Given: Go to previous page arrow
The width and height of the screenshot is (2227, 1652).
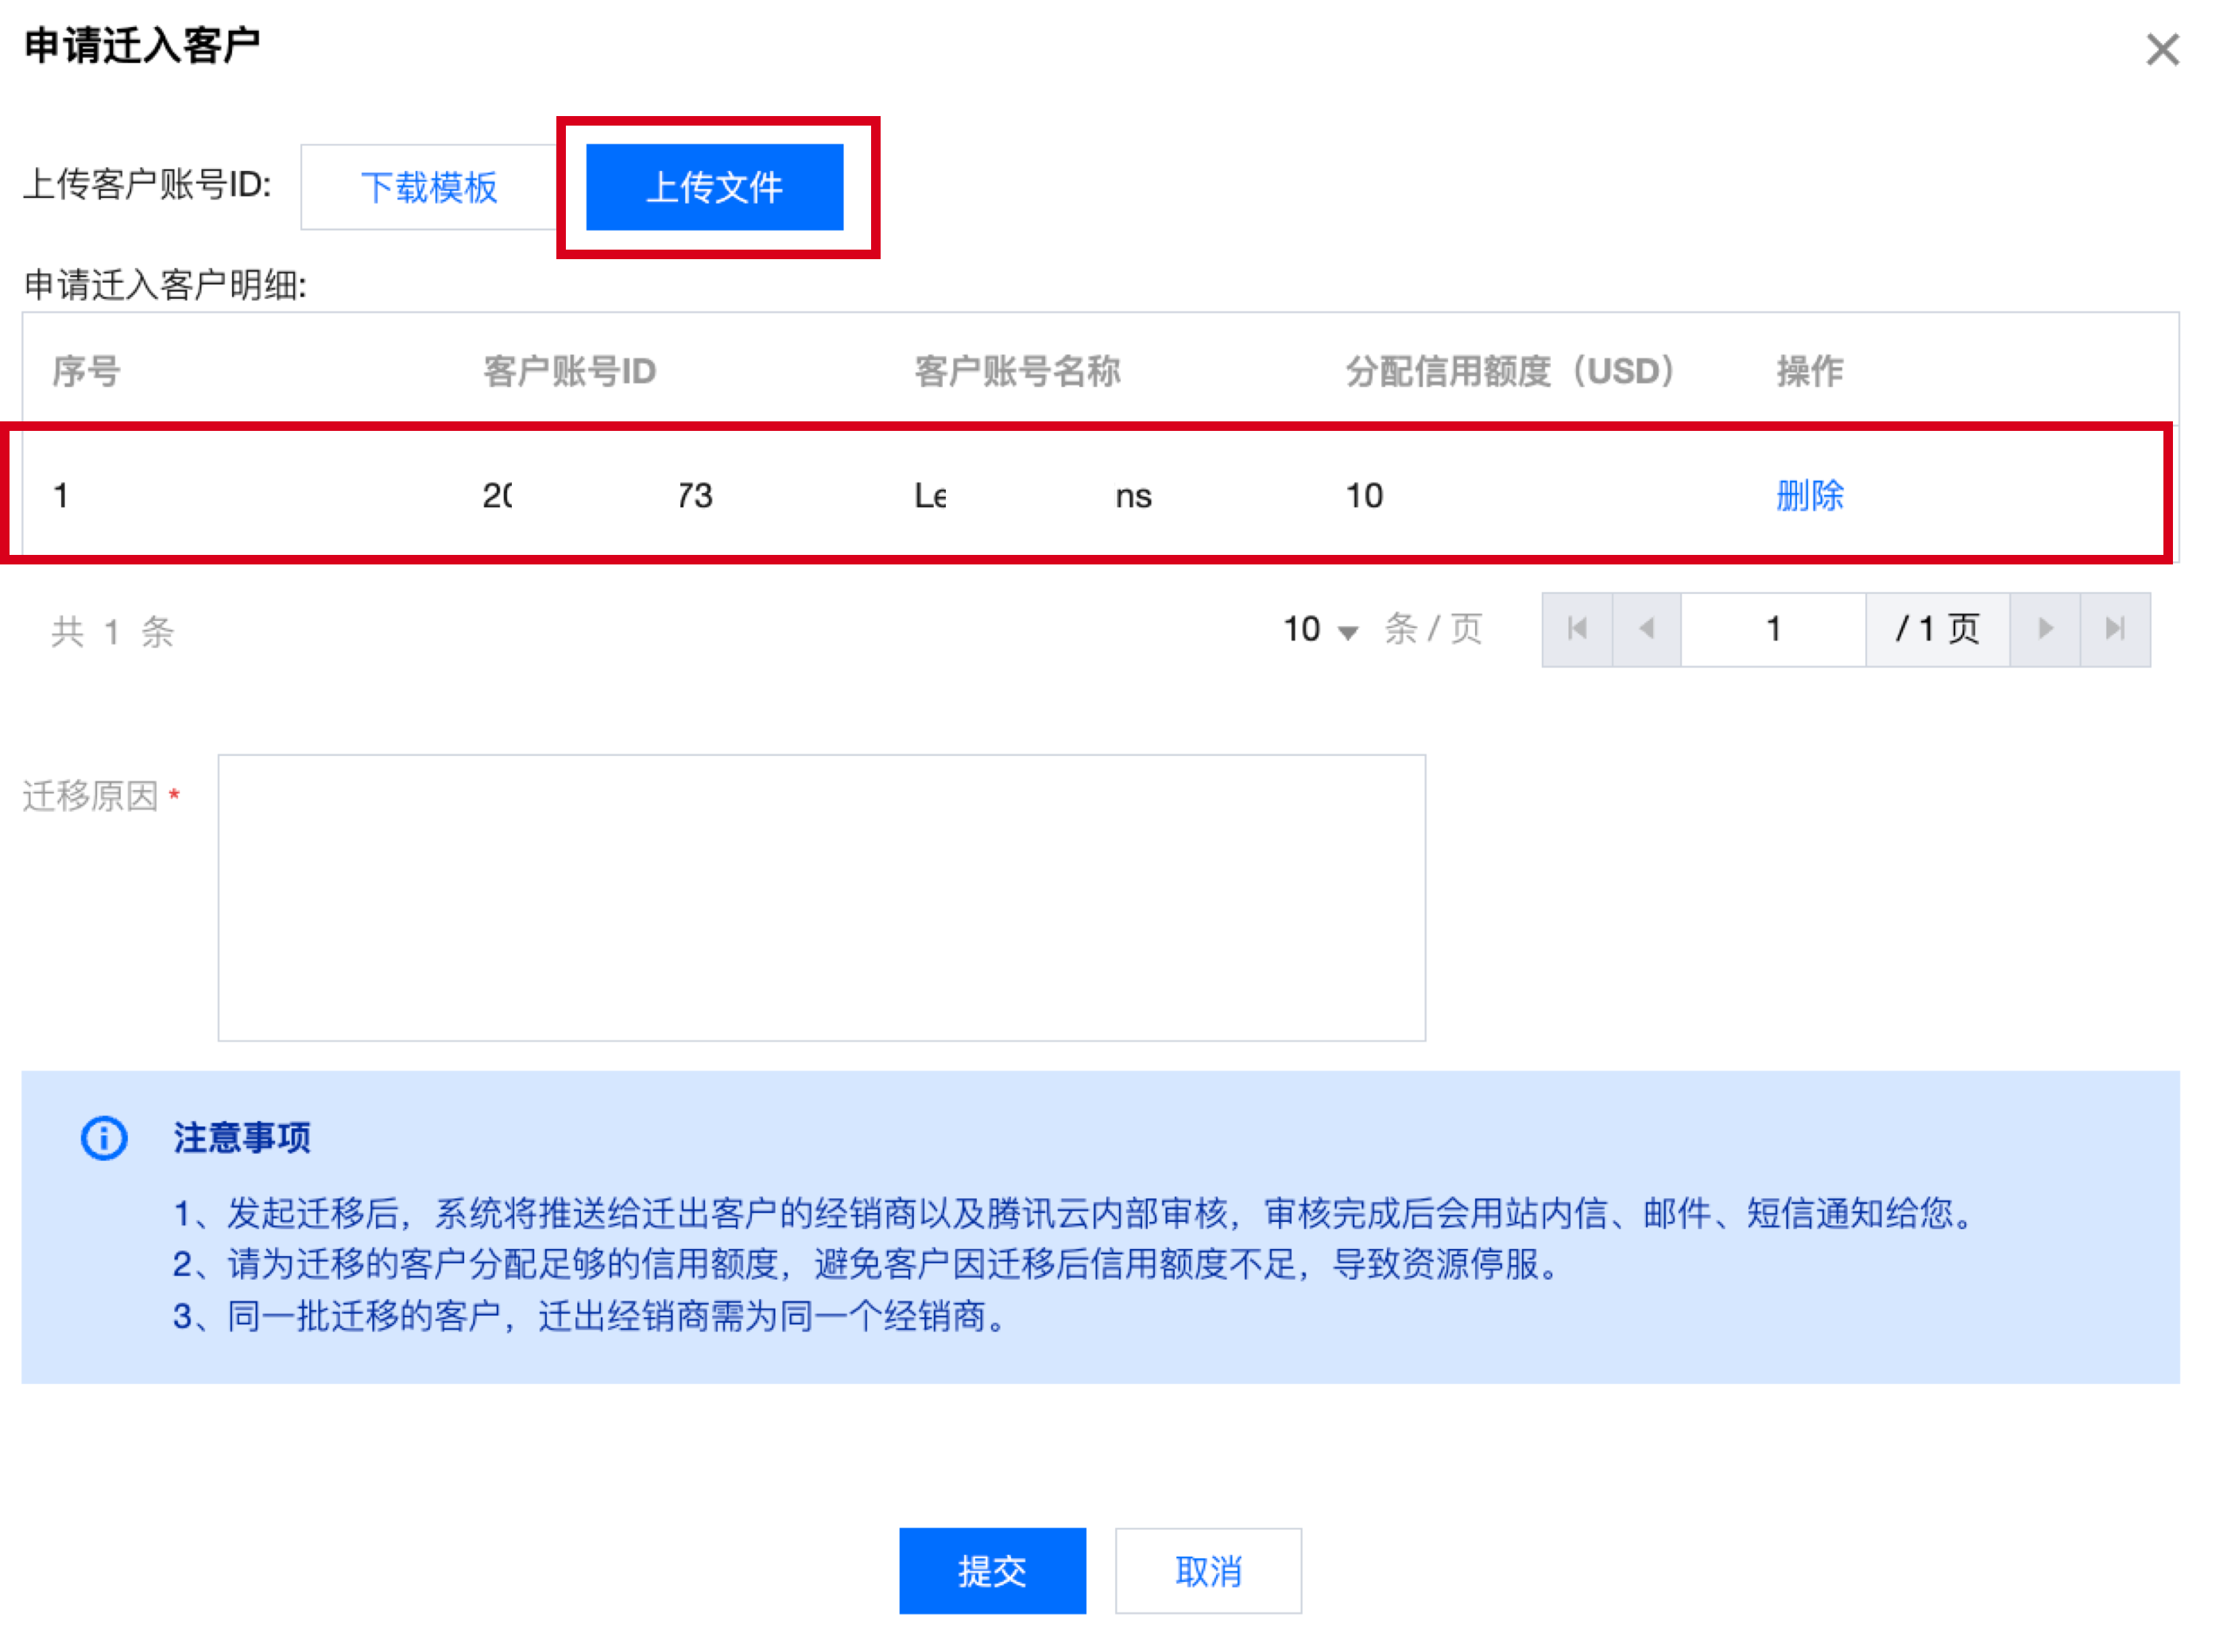Looking at the screenshot, I should point(1646,628).
